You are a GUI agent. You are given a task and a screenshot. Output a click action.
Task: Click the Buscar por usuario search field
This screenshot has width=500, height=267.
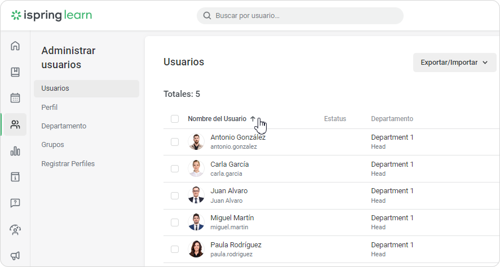tap(304, 16)
